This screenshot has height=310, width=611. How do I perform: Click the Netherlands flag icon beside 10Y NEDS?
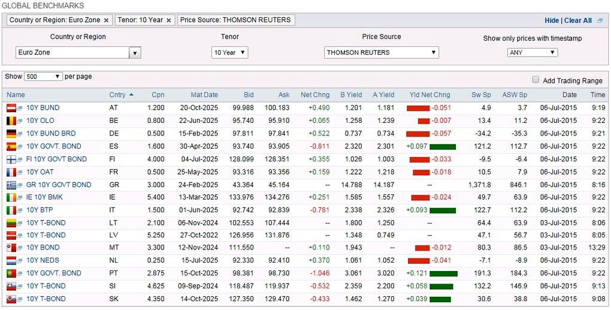tap(11, 260)
